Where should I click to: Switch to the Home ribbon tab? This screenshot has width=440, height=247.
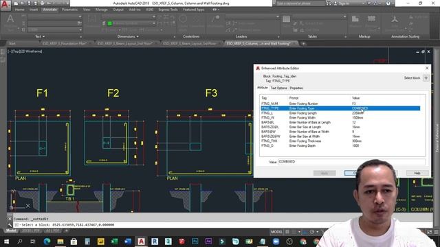click(x=20, y=10)
